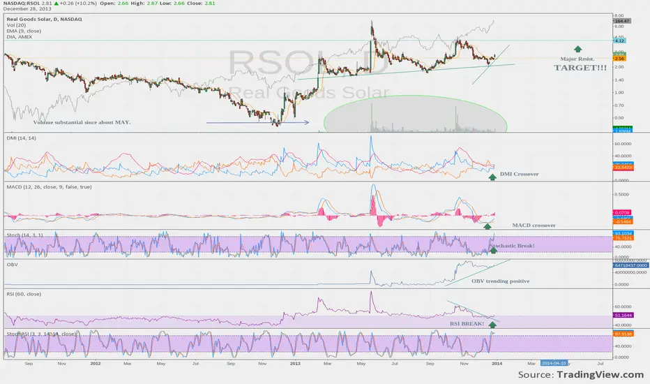
Task: Click the pink 0.0709 MACD value label
Action: [621, 212]
